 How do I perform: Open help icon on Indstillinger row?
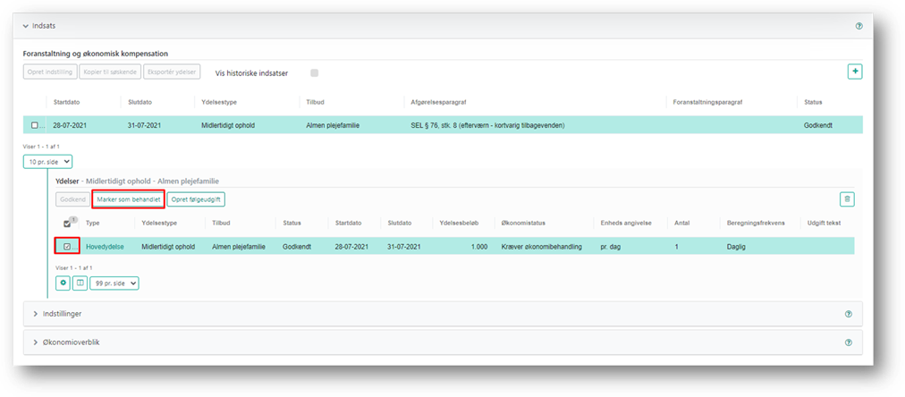[848, 314]
